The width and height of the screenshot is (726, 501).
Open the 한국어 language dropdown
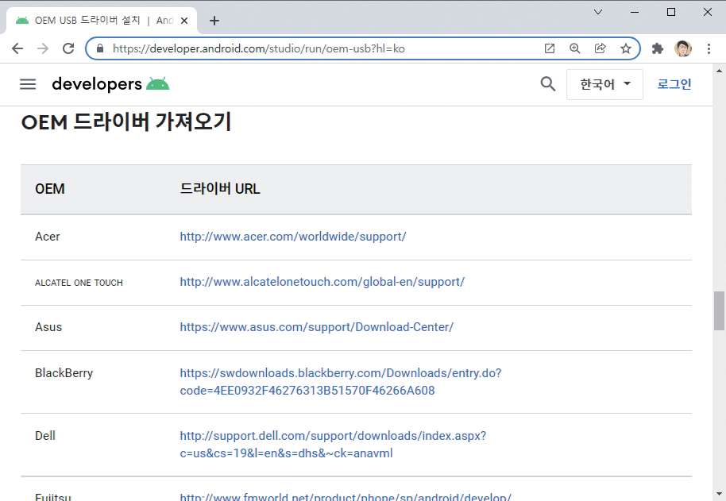604,84
